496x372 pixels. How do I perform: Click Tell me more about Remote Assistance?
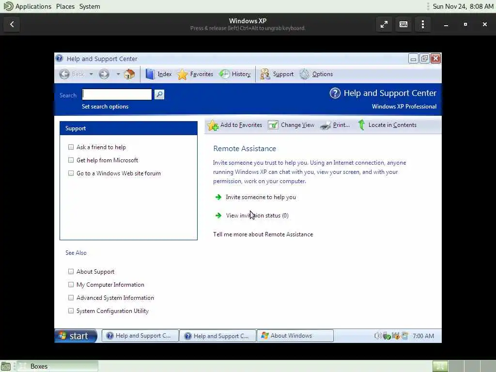pos(263,234)
